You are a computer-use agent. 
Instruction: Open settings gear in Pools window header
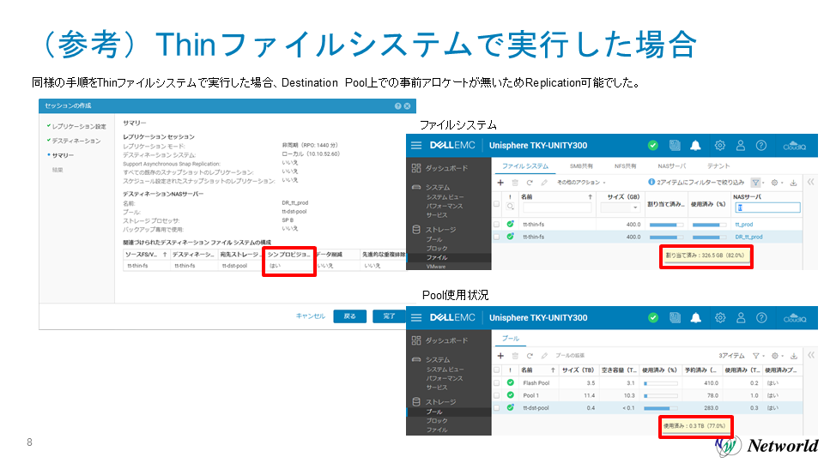(x=720, y=317)
